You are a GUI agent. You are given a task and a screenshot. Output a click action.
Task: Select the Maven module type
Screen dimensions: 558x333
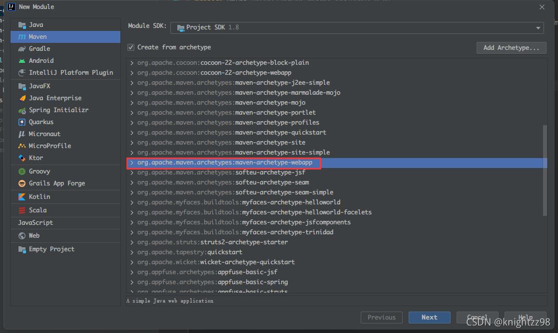65,37
